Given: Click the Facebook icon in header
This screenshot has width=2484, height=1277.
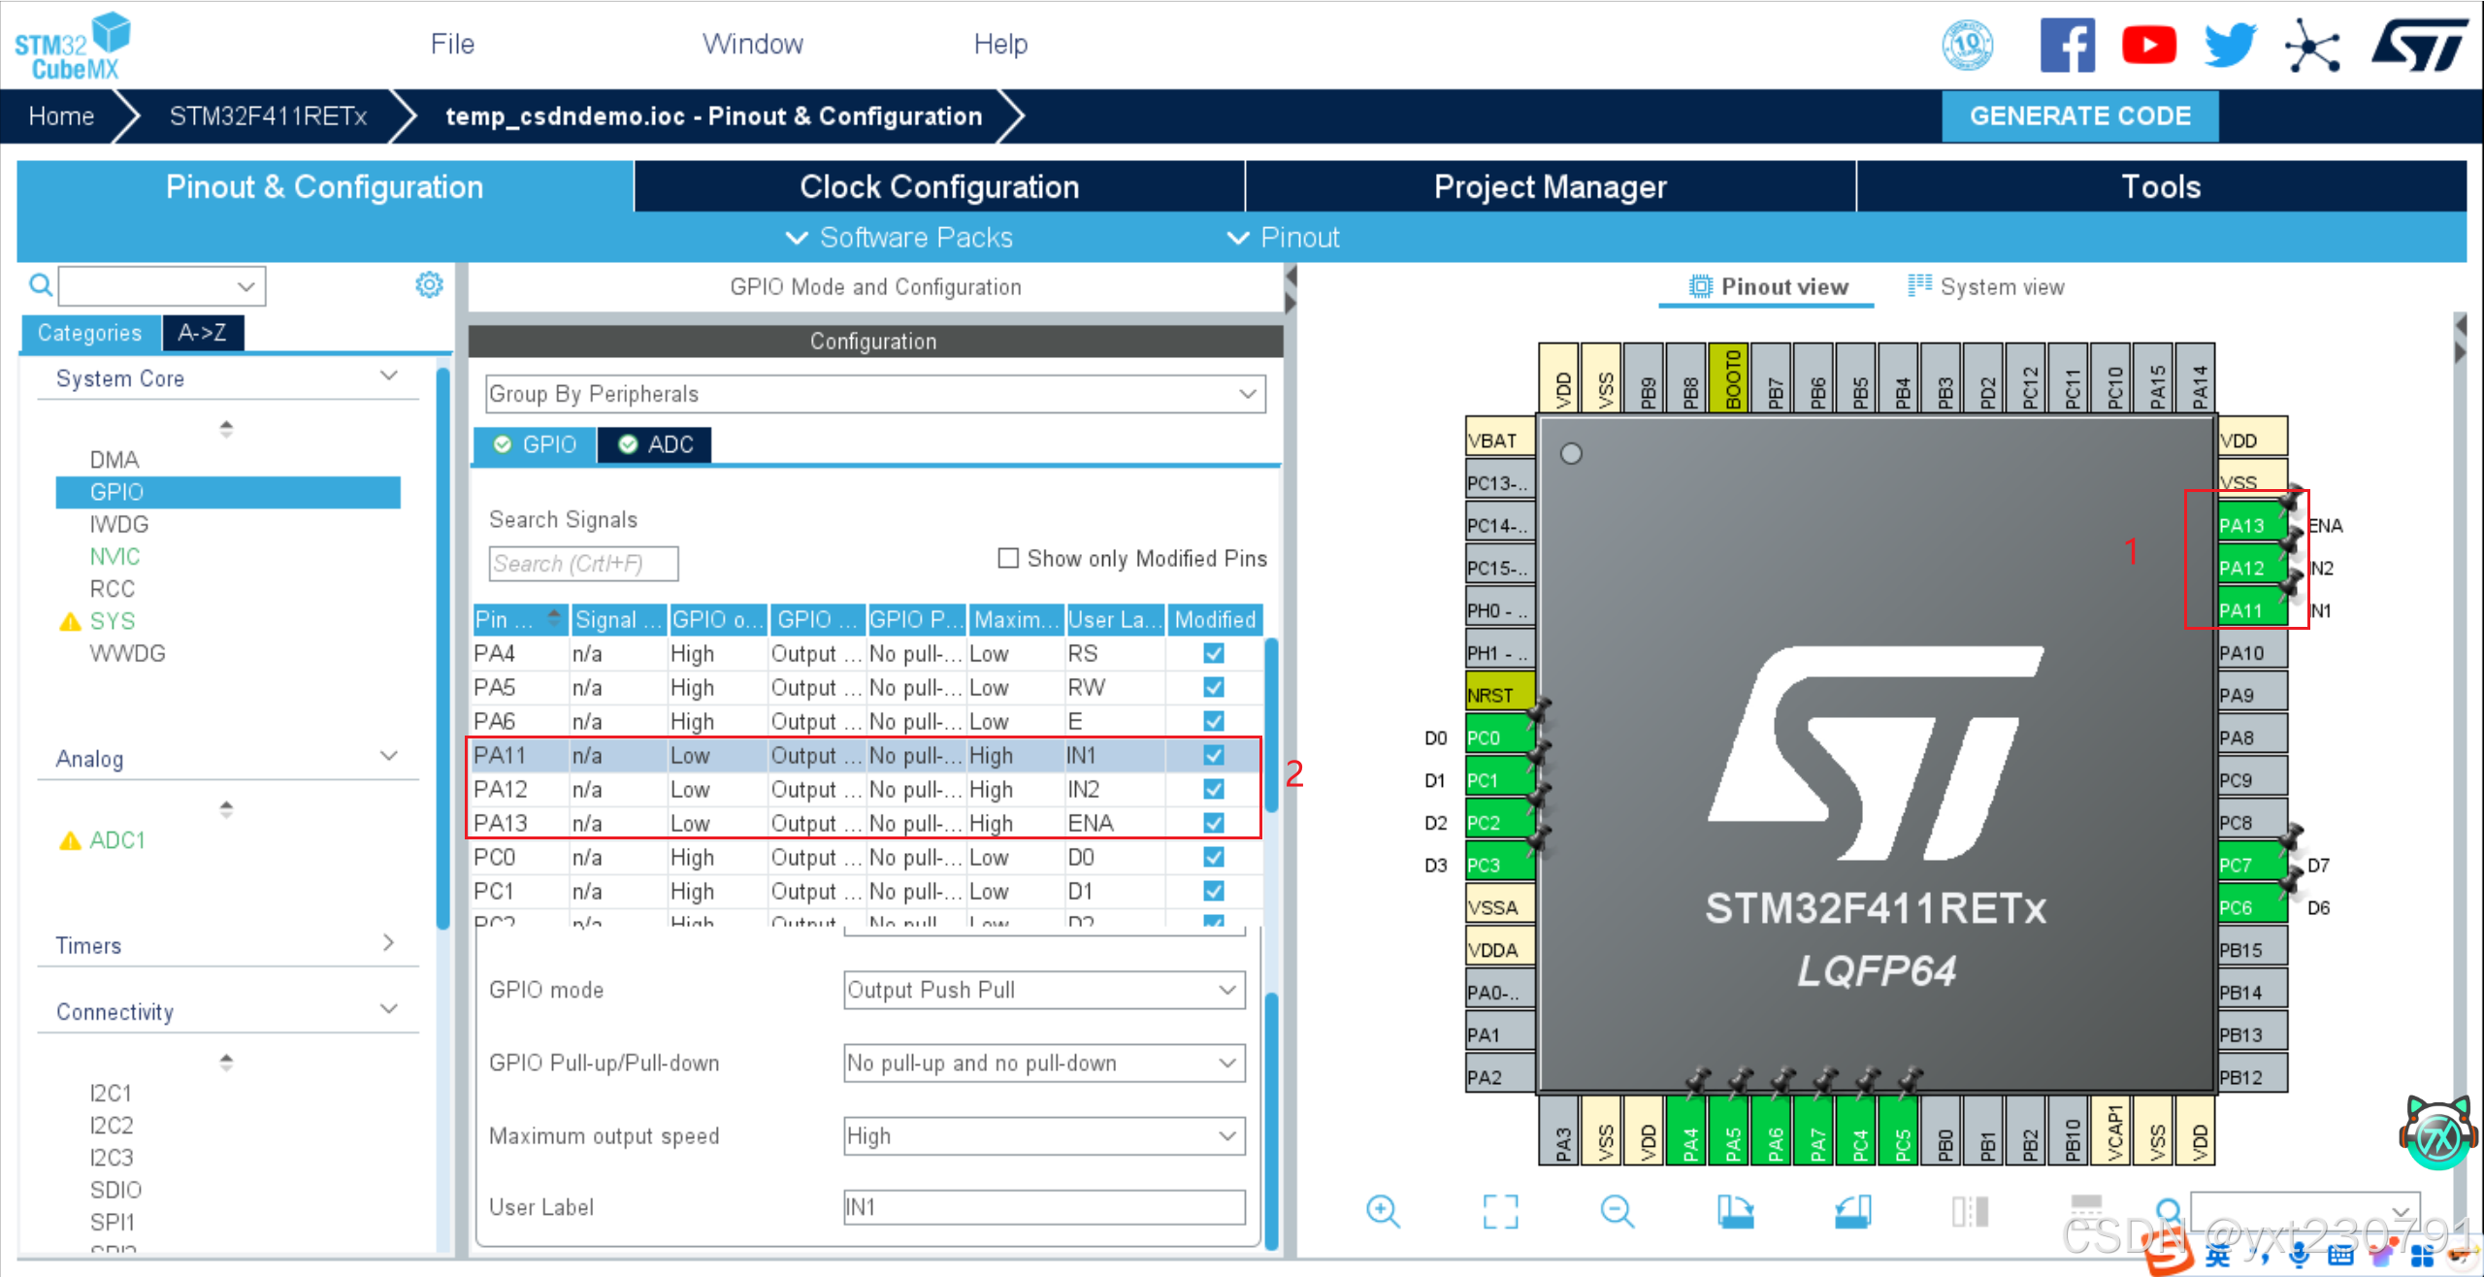Looking at the screenshot, I should pyautogui.click(x=2067, y=45).
